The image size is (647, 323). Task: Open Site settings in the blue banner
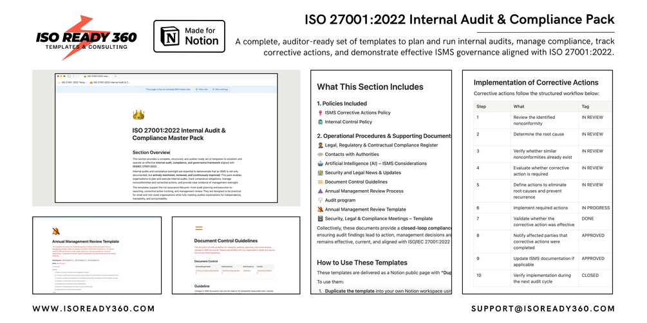[x=220, y=89]
